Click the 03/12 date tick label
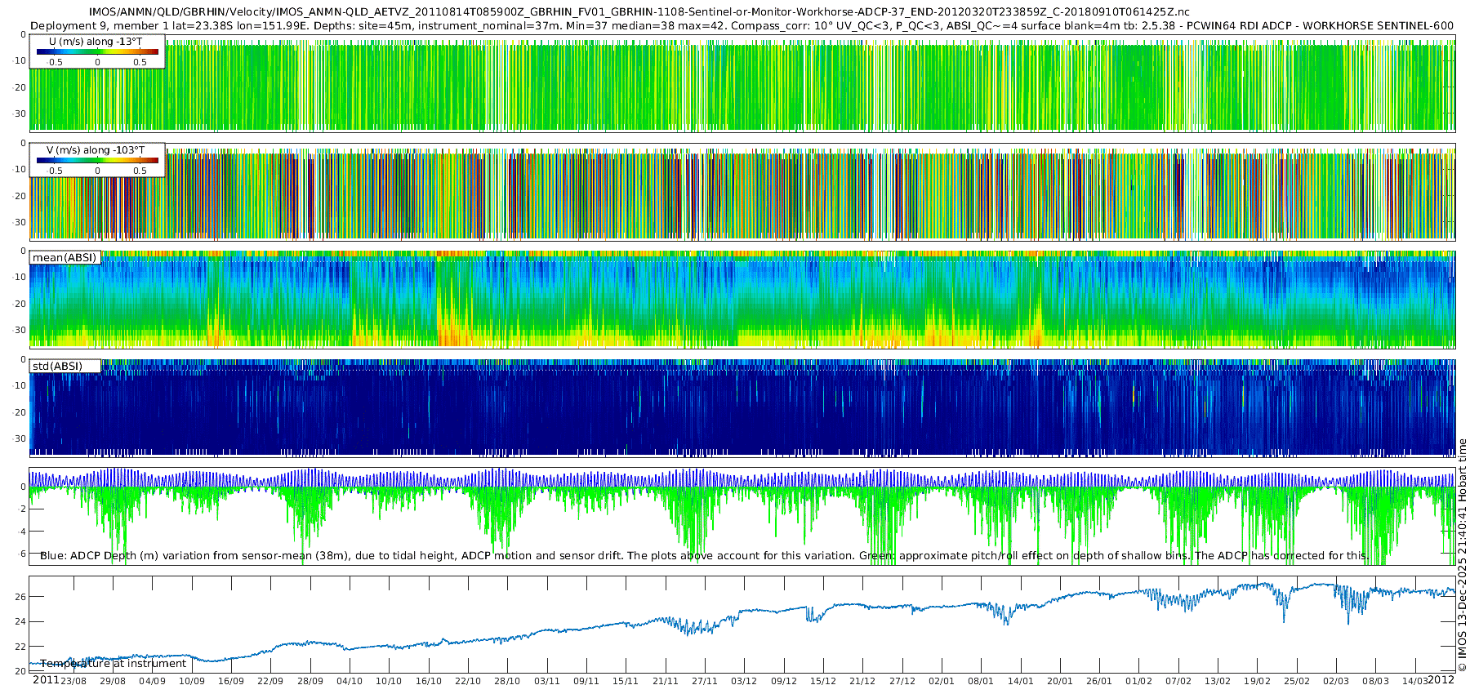The width and height of the screenshot is (1470, 694). [744, 681]
